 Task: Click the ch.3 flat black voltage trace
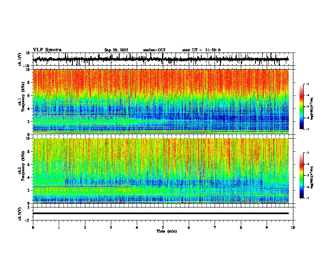pos(161,213)
